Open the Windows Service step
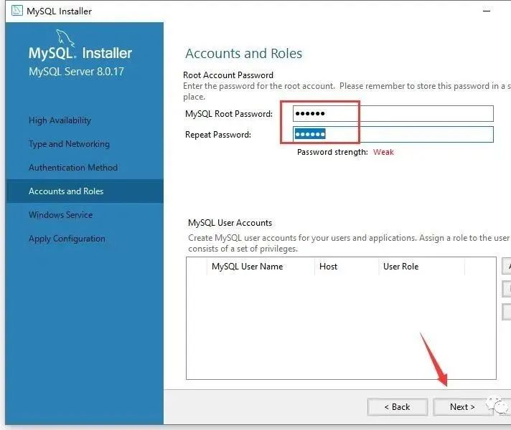This screenshot has height=430, width=511. pos(60,215)
